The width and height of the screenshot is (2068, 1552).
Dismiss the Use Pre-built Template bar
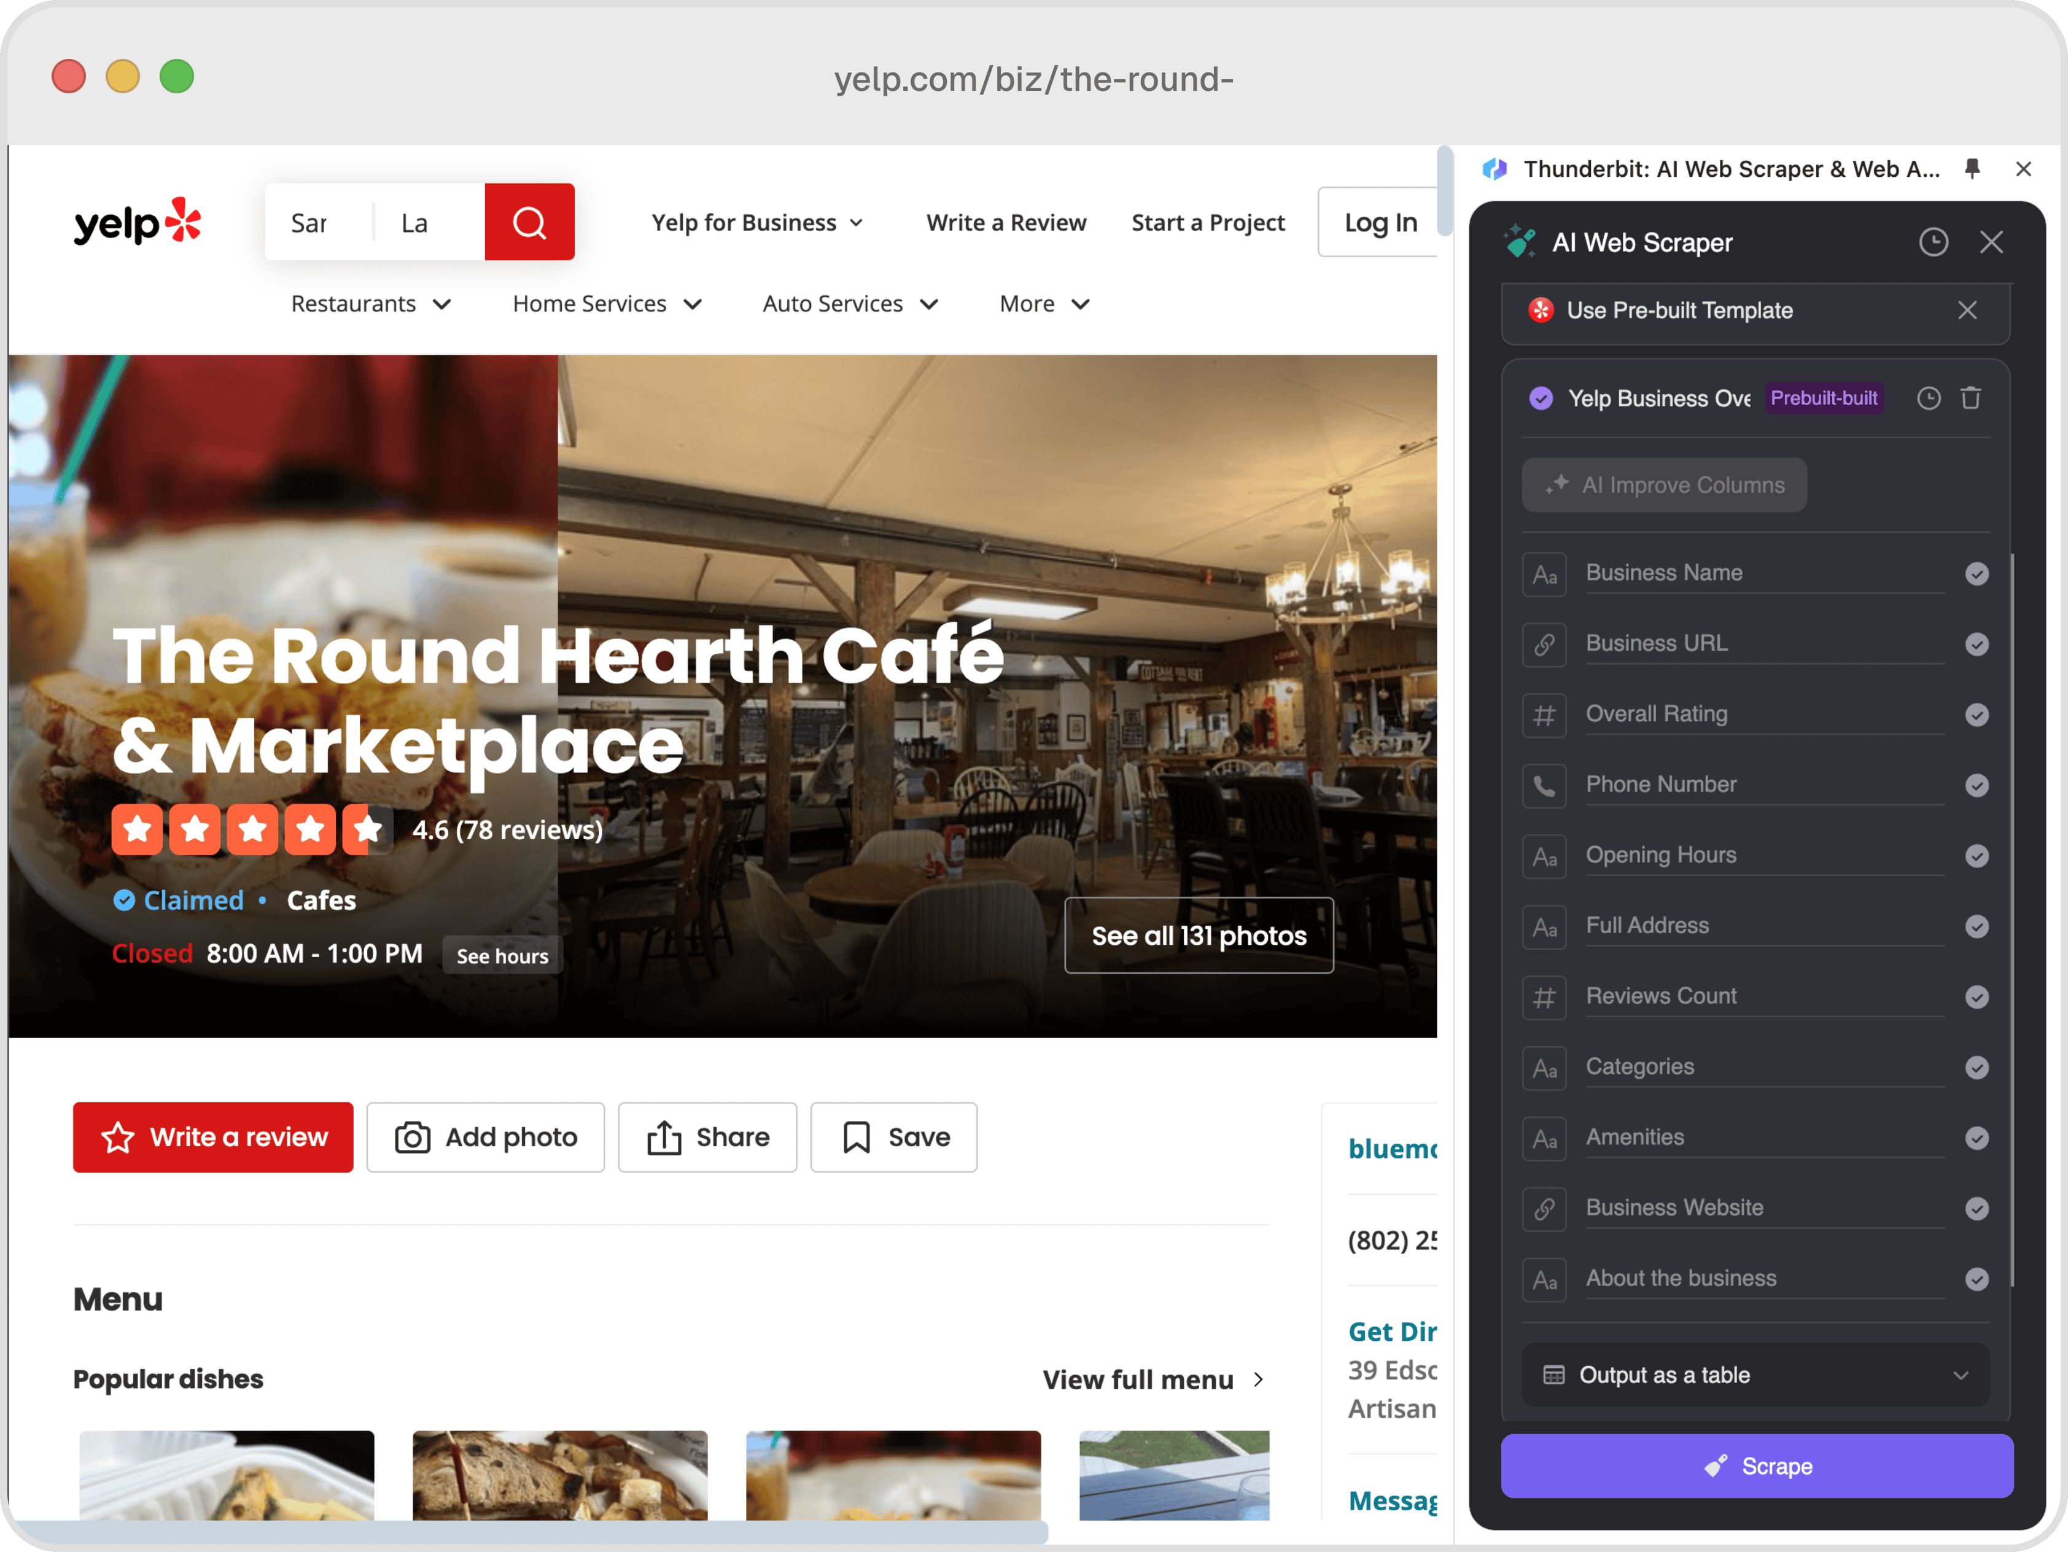(x=1967, y=311)
